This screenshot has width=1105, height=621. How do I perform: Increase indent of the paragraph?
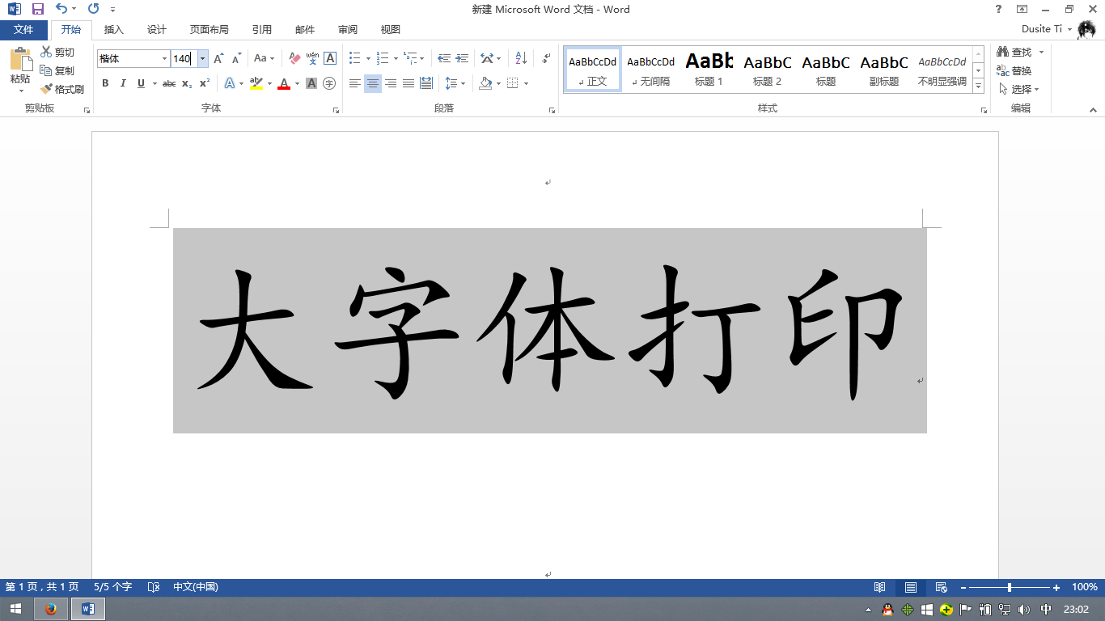[462, 58]
